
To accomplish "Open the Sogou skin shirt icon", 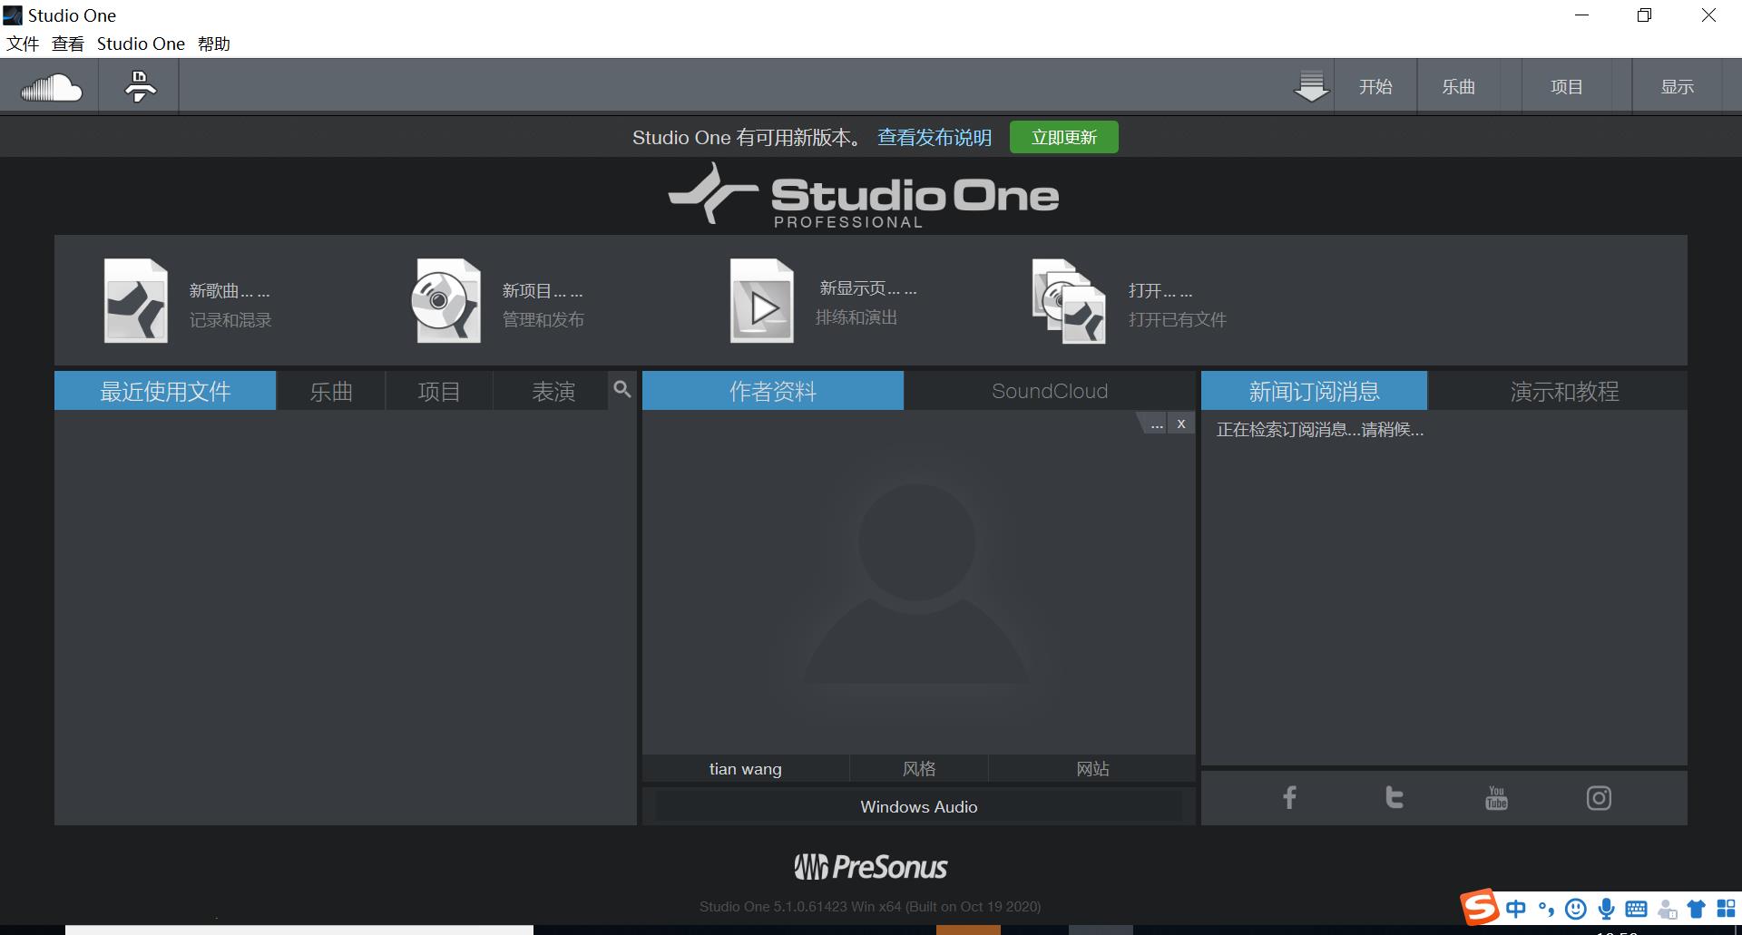I will (x=1696, y=909).
